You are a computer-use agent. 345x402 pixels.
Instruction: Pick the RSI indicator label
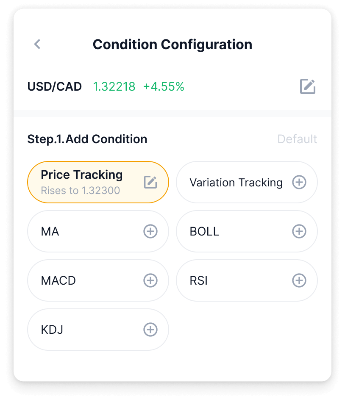point(199,281)
